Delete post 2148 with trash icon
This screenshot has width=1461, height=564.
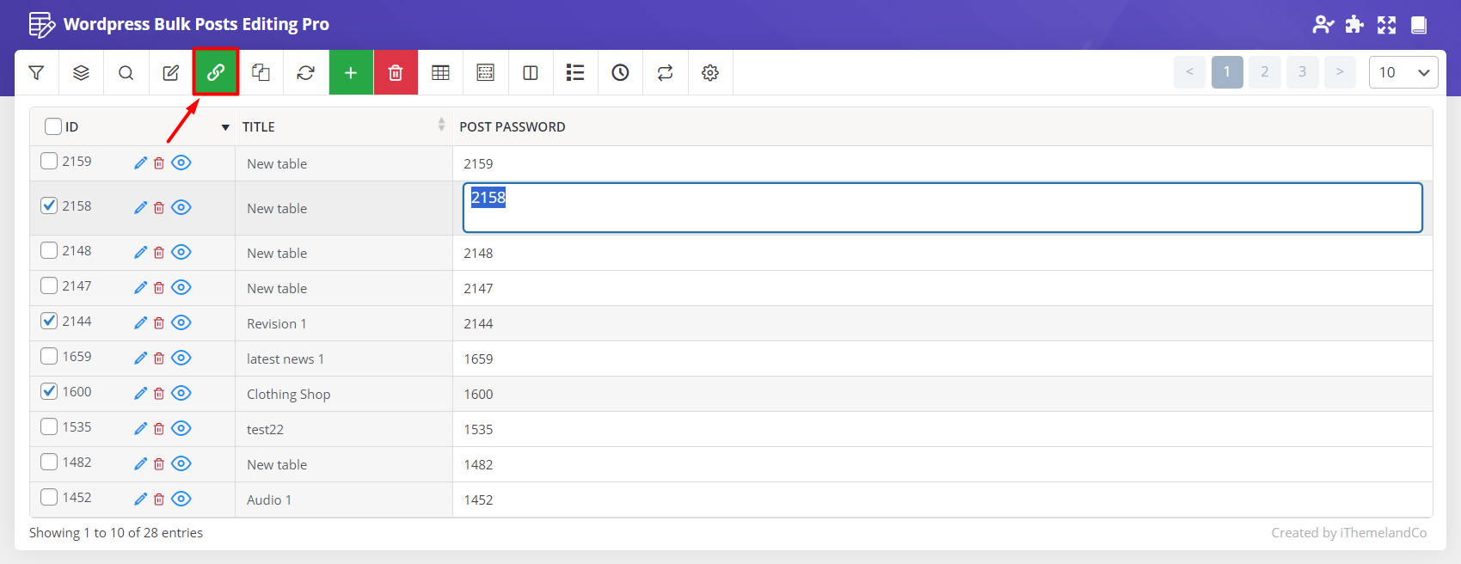click(x=159, y=252)
